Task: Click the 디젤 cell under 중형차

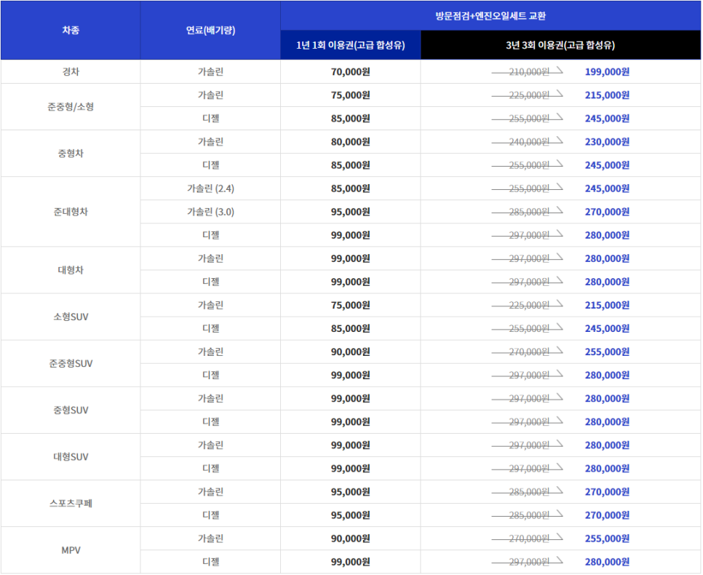Action: click(x=210, y=165)
